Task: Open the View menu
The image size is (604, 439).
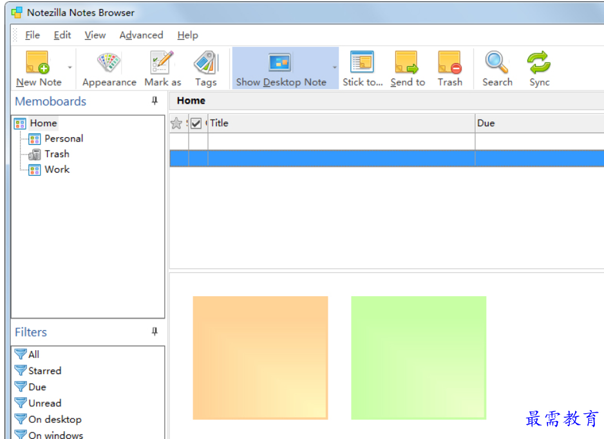Action: (x=95, y=35)
